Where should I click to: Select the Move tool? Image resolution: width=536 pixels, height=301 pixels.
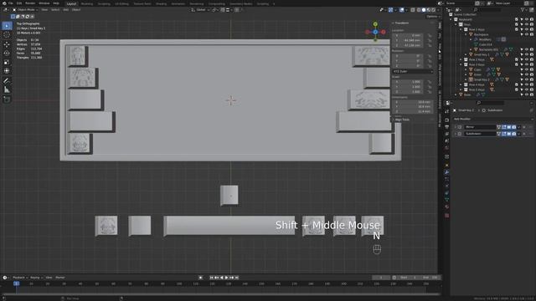tap(7, 44)
